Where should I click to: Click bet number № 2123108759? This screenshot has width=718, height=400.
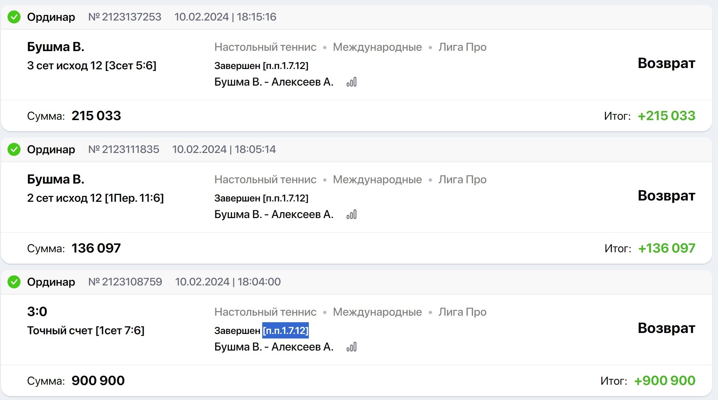[125, 282]
